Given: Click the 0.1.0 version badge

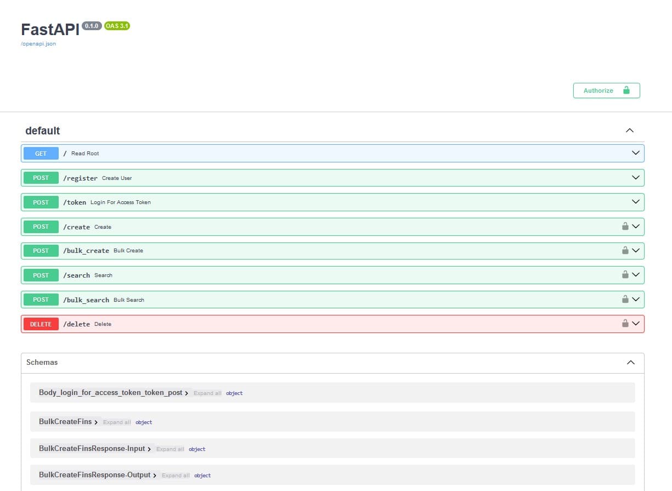Looking at the screenshot, I should [x=92, y=26].
